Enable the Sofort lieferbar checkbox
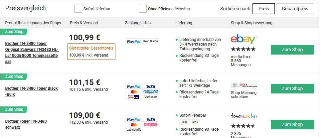 tap(78, 9)
